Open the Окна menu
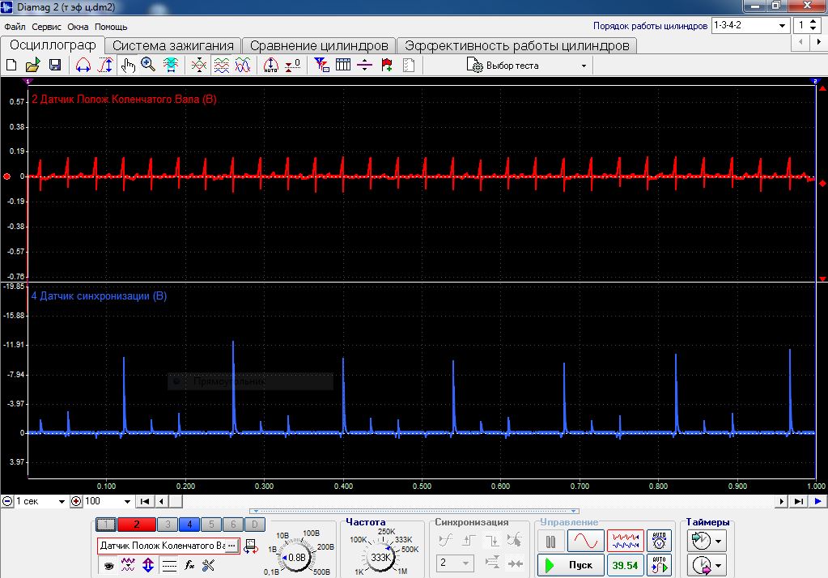The height and width of the screenshot is (578, 828). tap(78, 27)
